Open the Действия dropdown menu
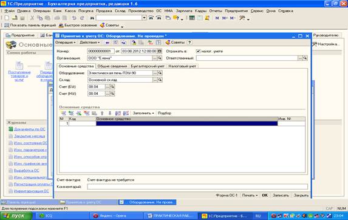This screenshot has height=220, width=348. (x=90, y=42)
